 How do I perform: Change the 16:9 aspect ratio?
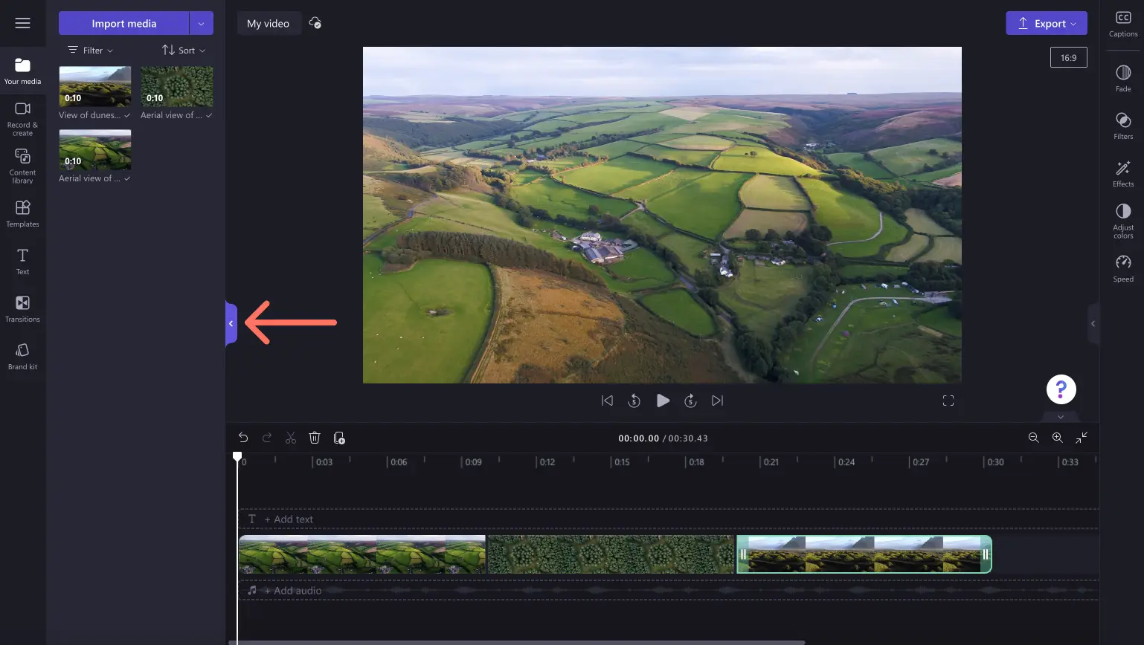click(x=1068, y=57)
